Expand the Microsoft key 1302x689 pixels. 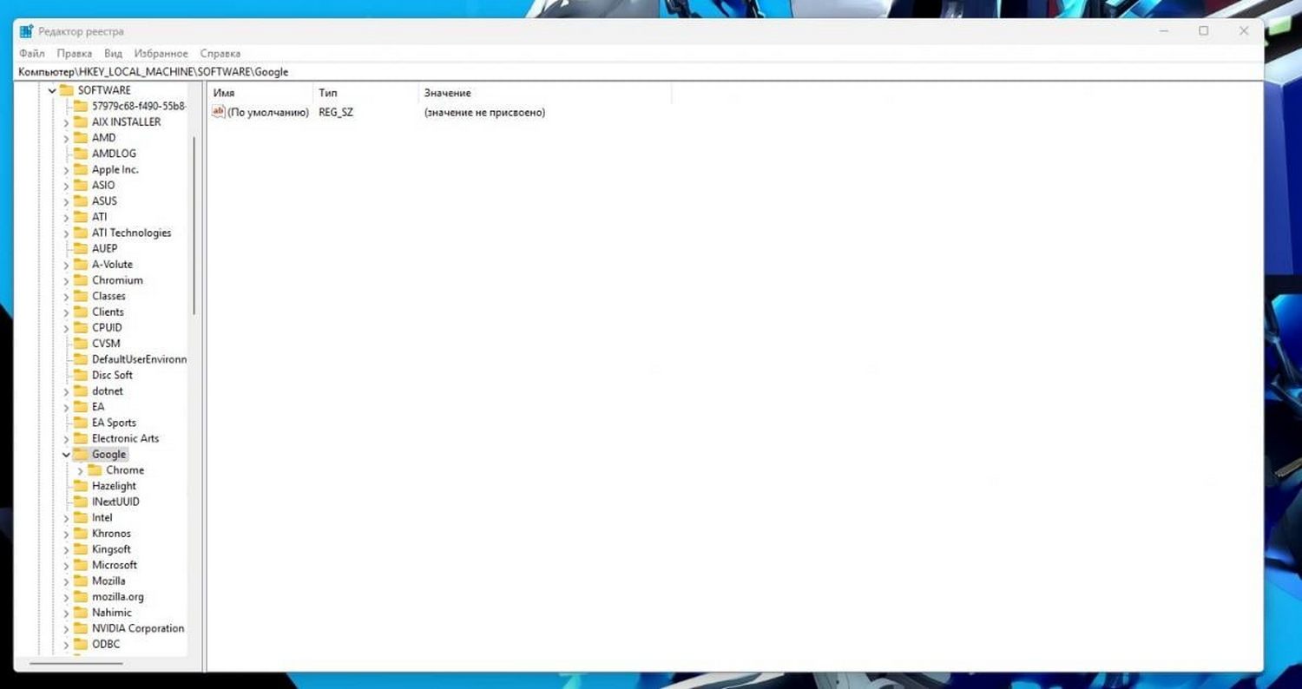(66, 565)
